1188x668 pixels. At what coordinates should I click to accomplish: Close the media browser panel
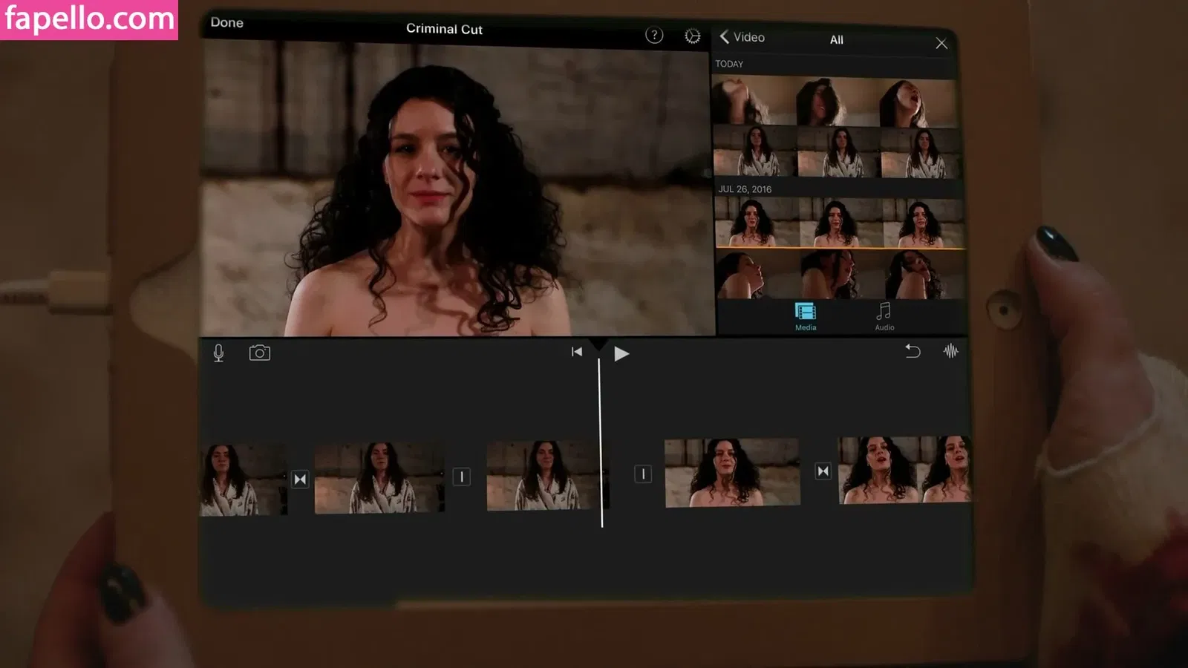(x=941, y=44)
